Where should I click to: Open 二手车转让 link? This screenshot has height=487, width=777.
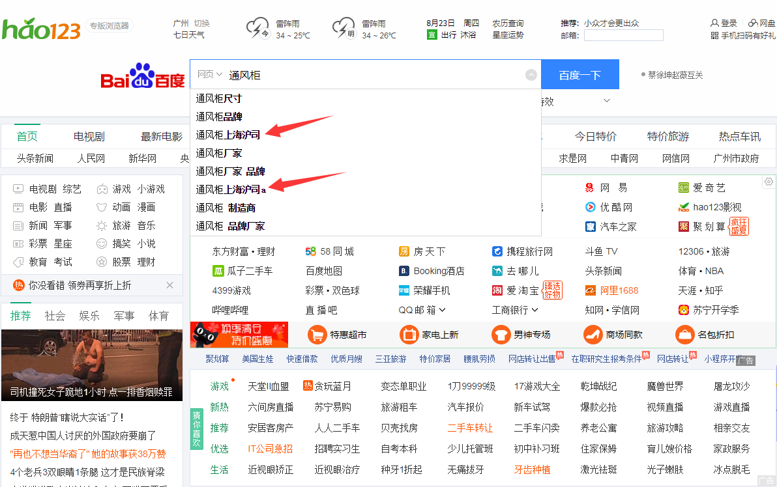[470, 428]
